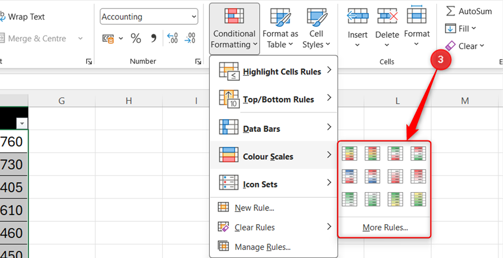Choose the Blue-White-Red colour scale
This screenshot has width=503, height=258.
click(x=350, y=177)
